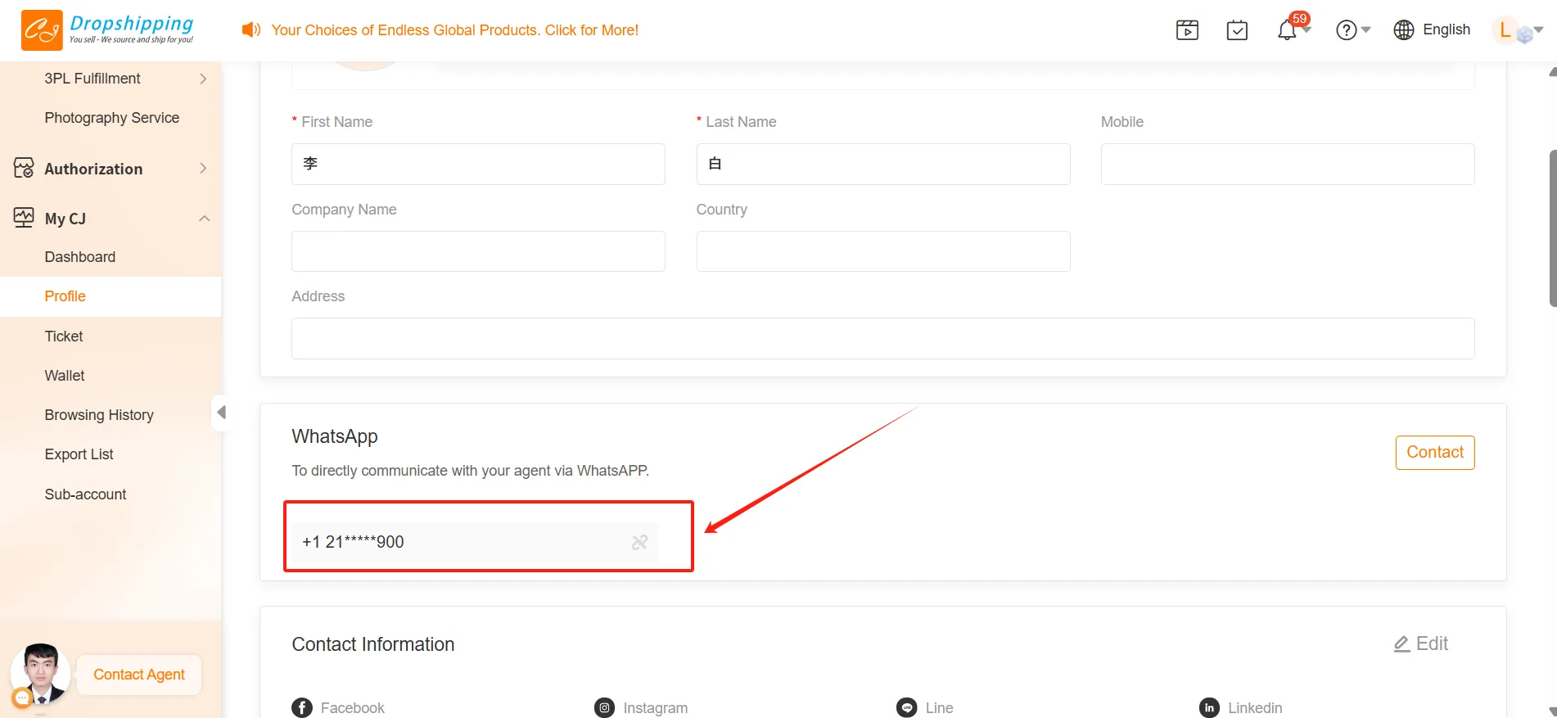Click the Line messenger icon
Image resolution: width=1557 pixels, height=718 pixels.
906,707
